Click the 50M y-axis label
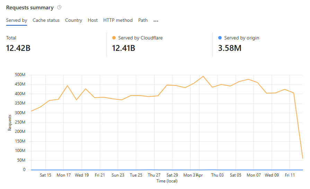 click(21, 160)
